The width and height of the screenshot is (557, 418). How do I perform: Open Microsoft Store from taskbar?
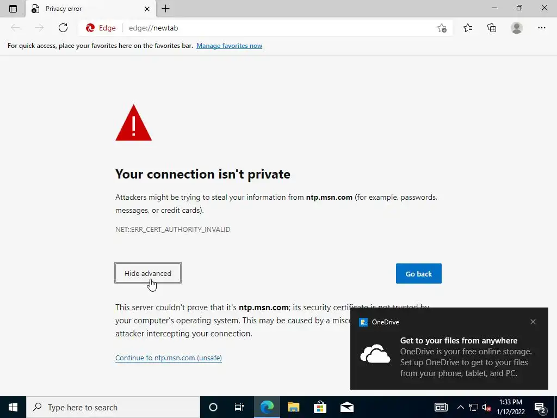[x=320, y=407]
